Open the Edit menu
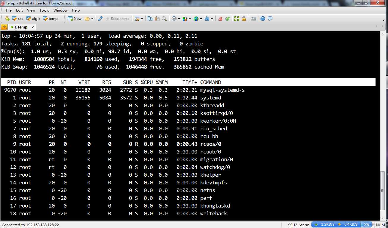Screen dimensions: 388x228 (19, 10)
